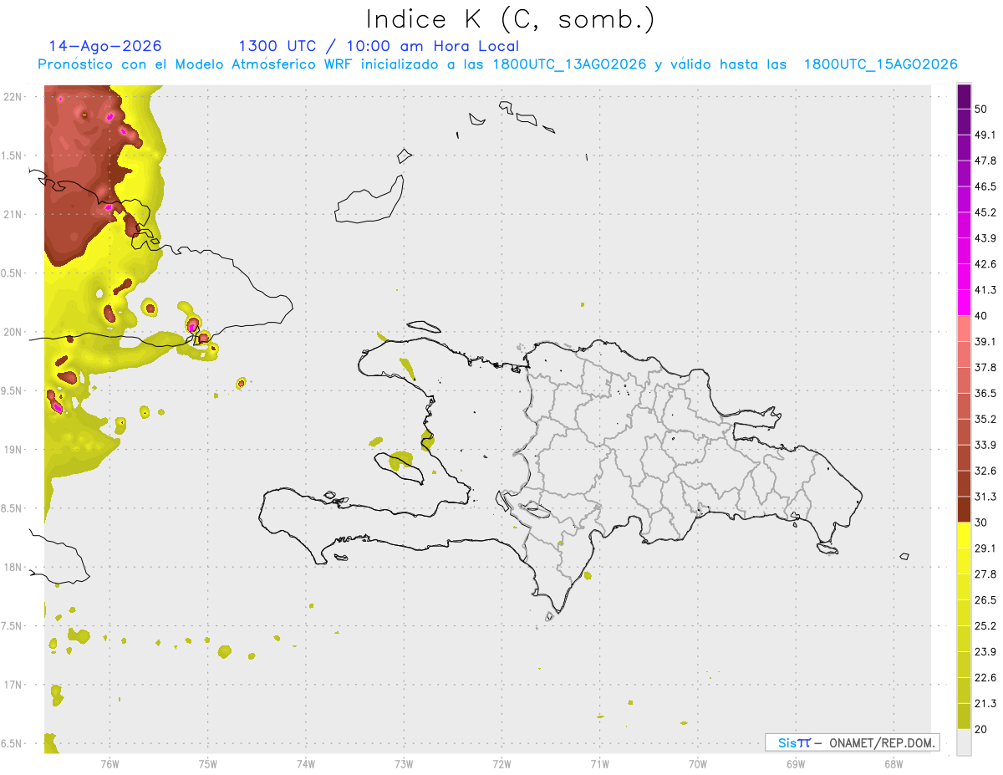Click the legend value '33.9'
The image size is (1003, 775).
tap(985, 445)
